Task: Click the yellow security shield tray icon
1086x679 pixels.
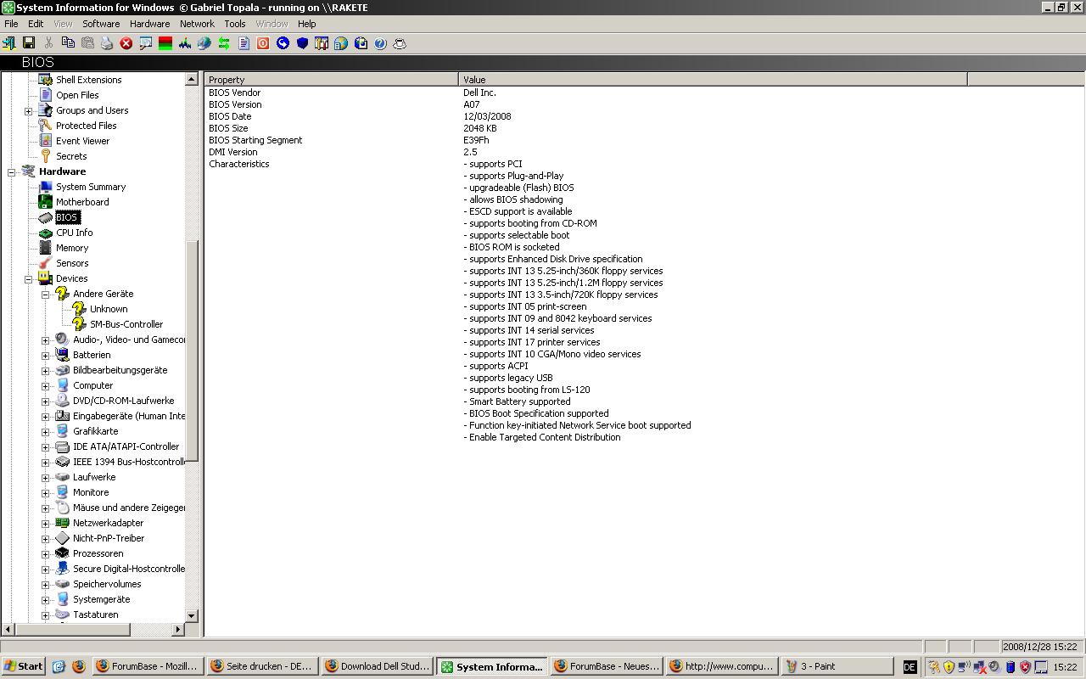Action: point(949,667)
